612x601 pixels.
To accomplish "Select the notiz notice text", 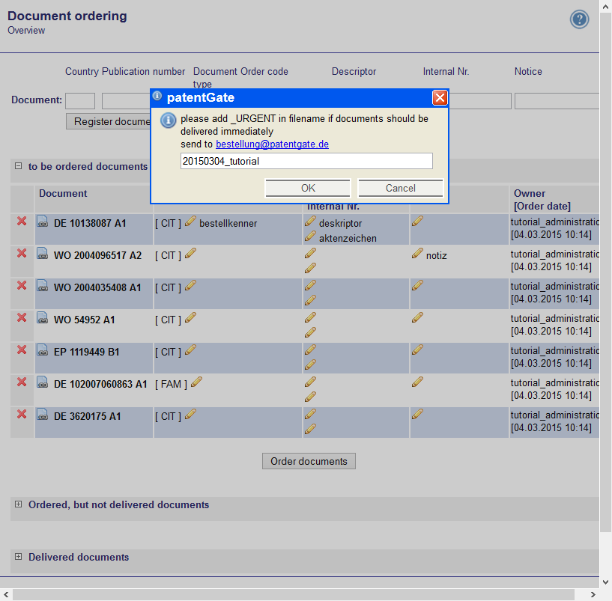I will [x=437, y=255].
